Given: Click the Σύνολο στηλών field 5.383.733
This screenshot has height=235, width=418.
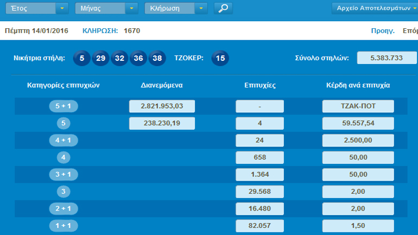Looking at the screenshot, I should coord(386,58).
